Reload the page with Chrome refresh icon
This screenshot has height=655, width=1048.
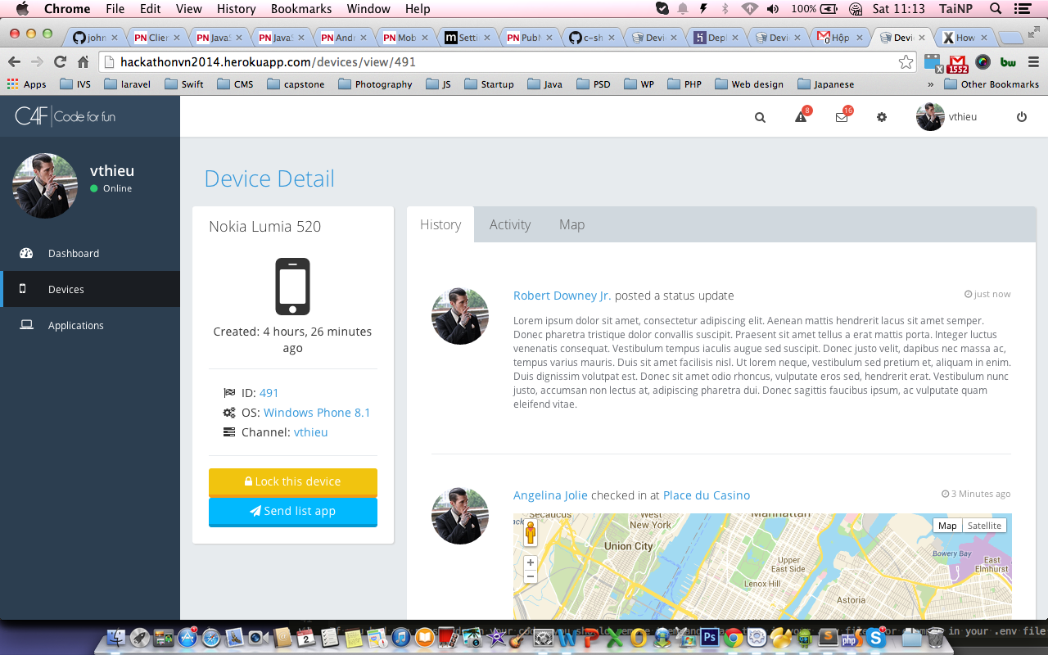60,61
